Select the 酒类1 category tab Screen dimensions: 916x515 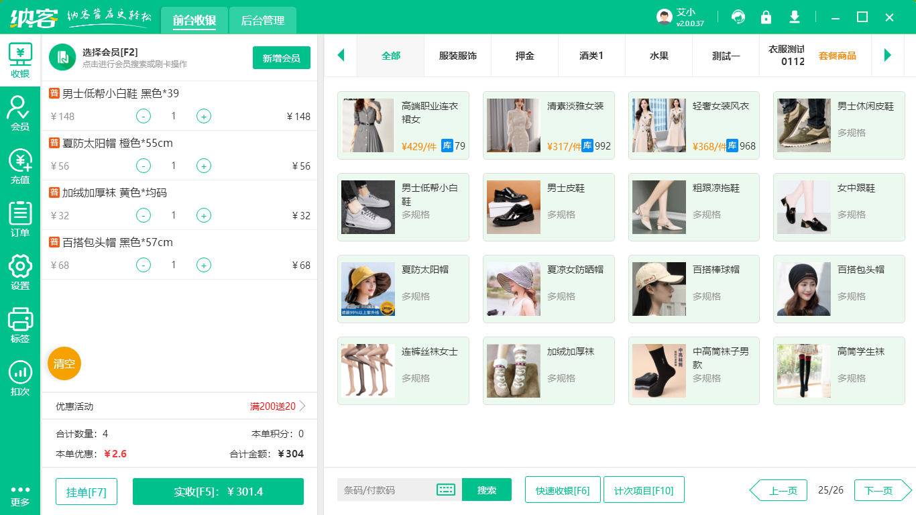[x=592, y=56]
